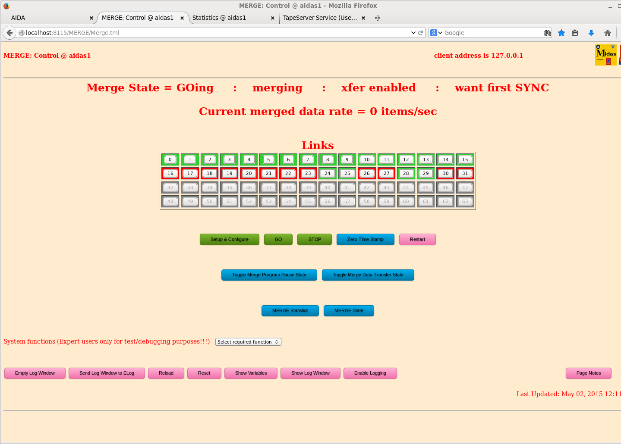Click Zero Time Stamp
This screenshot has width=621, height=444.
(366, 239)
